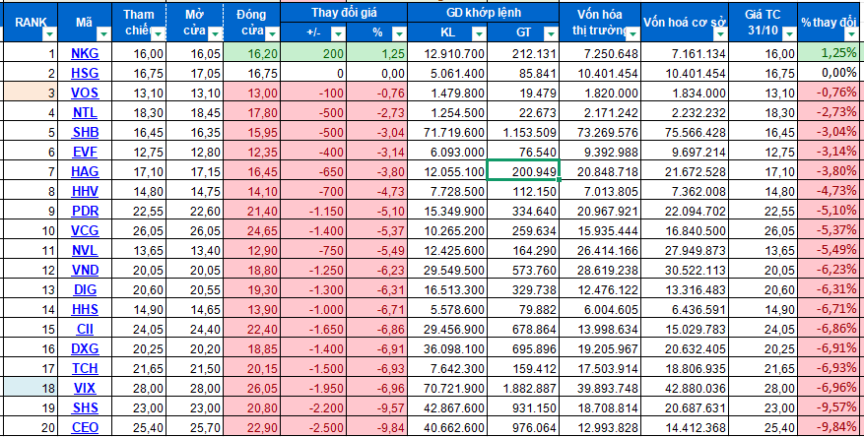Open the Mở cửa column filter dropdown
The image size is (864, 437).
coord(216,34)
